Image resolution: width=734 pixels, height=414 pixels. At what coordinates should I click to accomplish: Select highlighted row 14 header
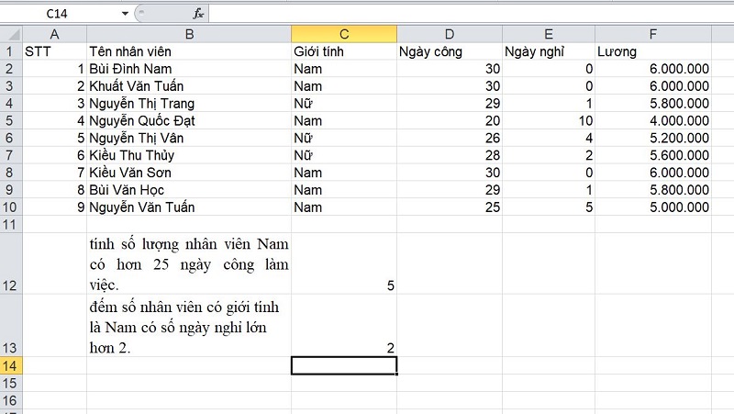coord(11,365)
